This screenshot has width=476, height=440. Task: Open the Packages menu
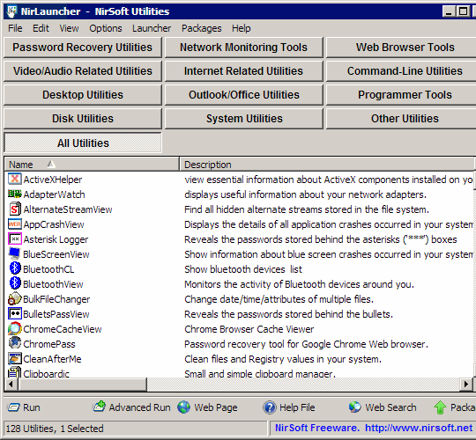(x=202, y=28)
